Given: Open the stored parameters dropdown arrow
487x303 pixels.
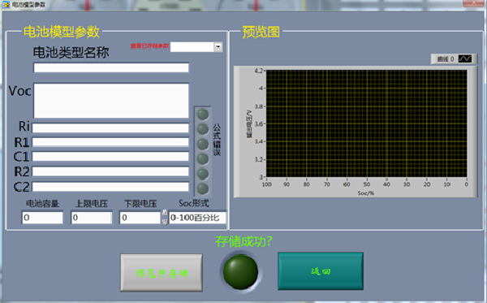Looking at the screenshot, I should coord(218,47).
